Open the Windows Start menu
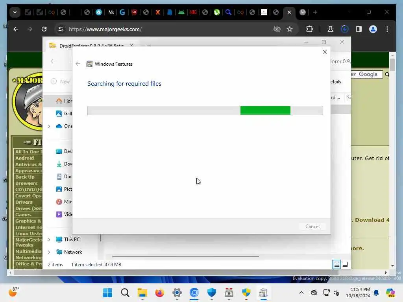Image resolution: width=403 pixels, height=302 pixels. click(107, 293)
